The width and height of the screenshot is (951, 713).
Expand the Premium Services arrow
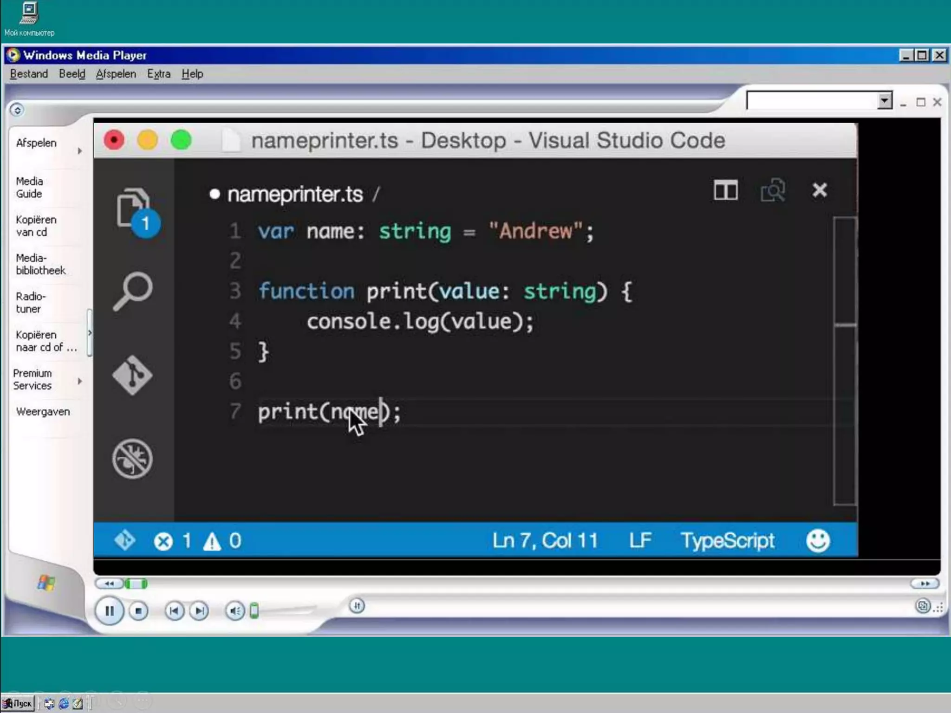(80, 381)
